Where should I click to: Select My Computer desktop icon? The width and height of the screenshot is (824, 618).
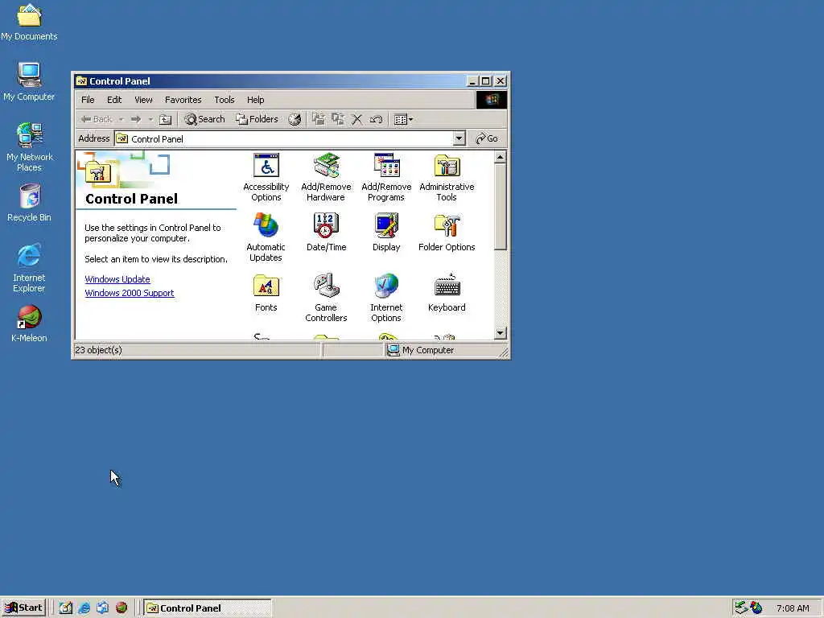(x=29, y=82)
